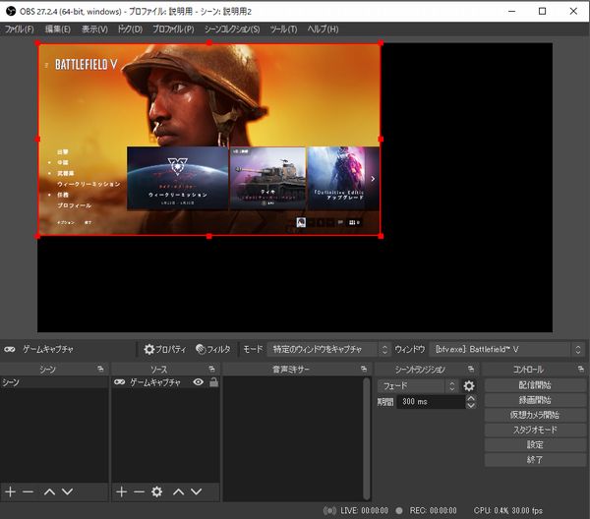590x519 pixels.
Task: Click the right-middle red resize handle
Action: point(381,140)
